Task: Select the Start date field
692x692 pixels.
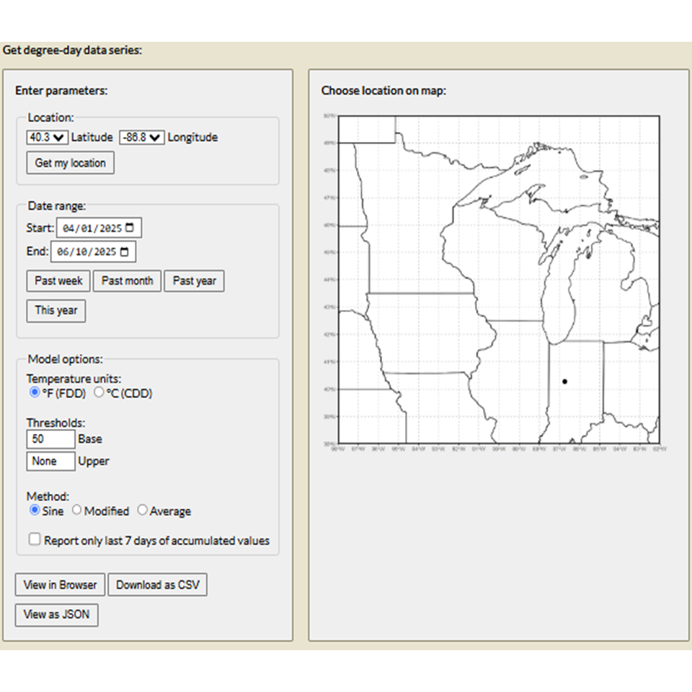Action: [99, 229]
